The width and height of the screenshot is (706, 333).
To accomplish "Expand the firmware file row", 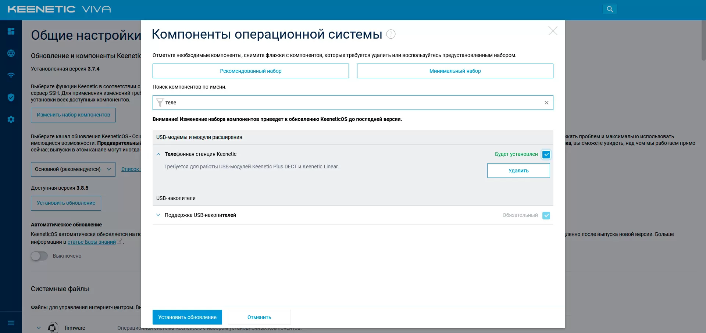I will 39,328.
